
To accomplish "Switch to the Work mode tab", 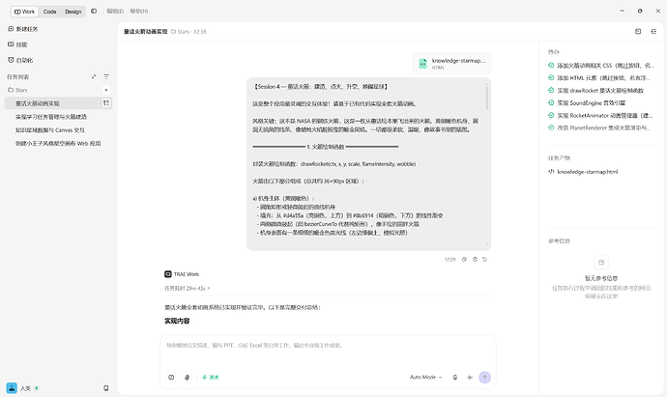I will (25, 12).
